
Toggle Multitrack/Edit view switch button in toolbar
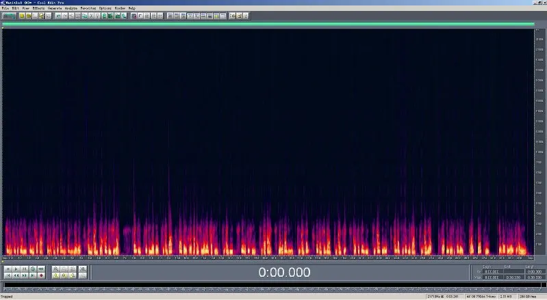pos(9,16)
